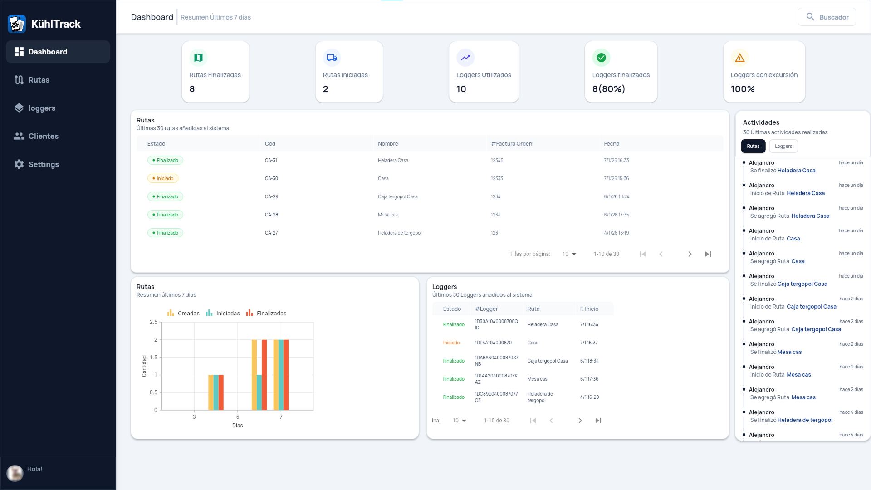This screenshot has height=490, width=871.
Task: Open Settings from the sidebar
Action: [x=58, y=164]
